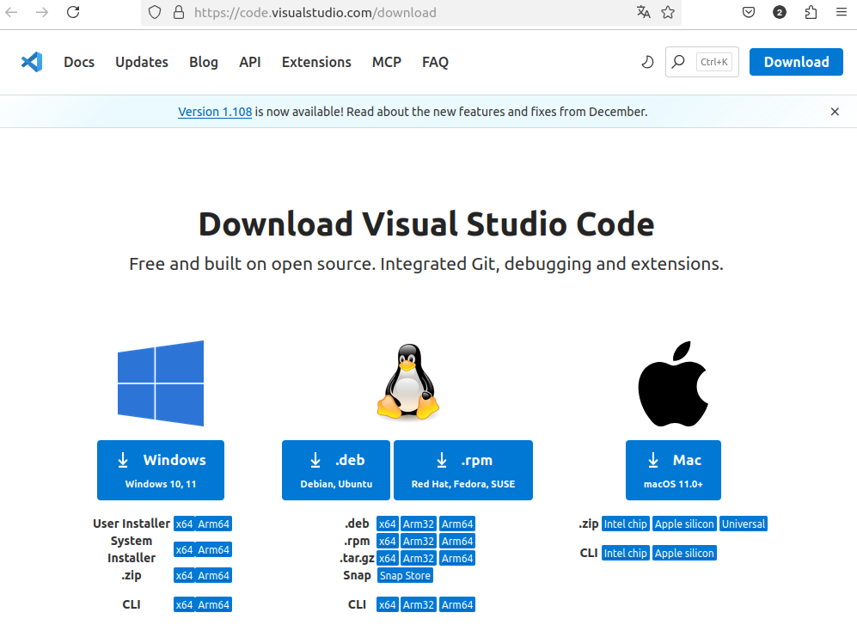Screen dimensions: 857x631
Task: Open the Docs menu item
Action: coord(79,62)
